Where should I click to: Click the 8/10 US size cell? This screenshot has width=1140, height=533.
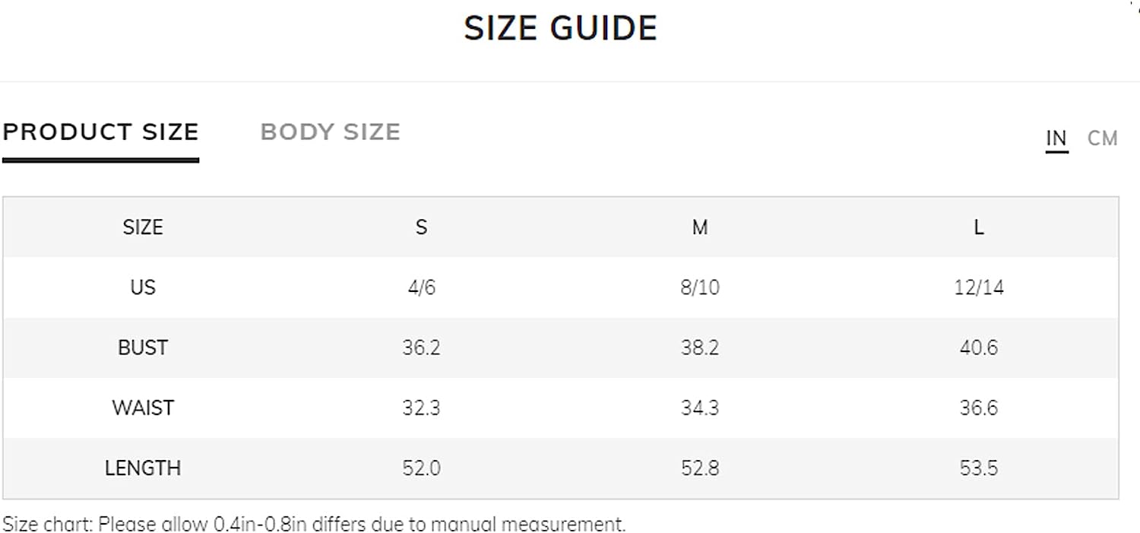[x=700, y=287]
